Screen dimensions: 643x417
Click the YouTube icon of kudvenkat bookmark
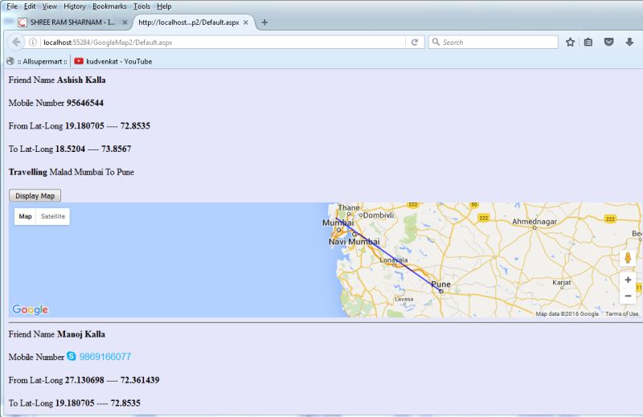(79, 61)
